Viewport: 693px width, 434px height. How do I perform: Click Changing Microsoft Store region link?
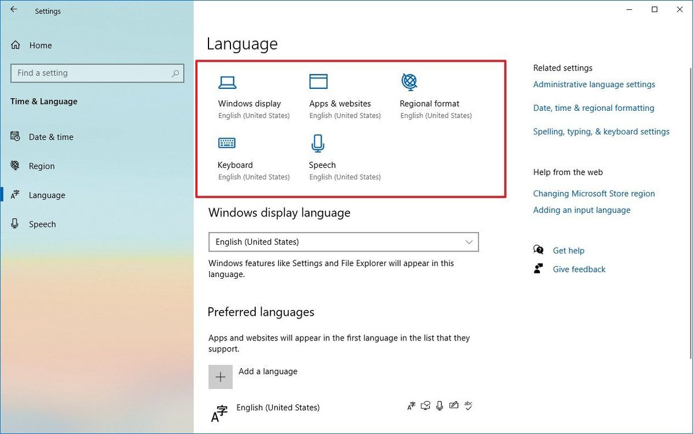coord(594,193)
